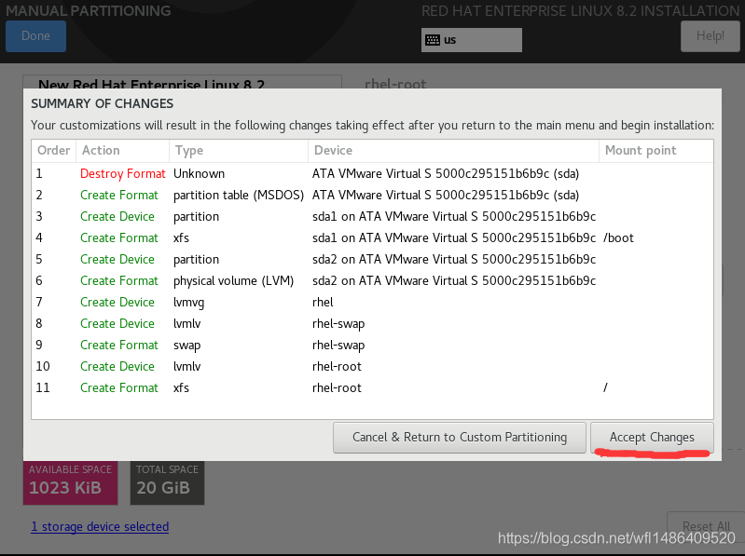This screenshot has height=556, width=745.
Task: Click the /boot mount point cell
Action: 618,237
